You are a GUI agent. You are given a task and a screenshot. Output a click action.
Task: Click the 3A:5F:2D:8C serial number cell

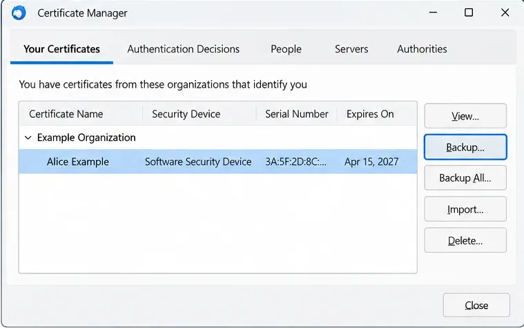295,162
